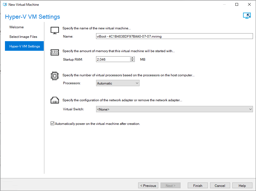Open the Processors dropdown set to Automatic

(x=118, y=83)
